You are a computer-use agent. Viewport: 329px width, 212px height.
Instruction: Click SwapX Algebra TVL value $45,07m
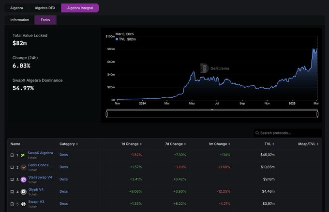click(267, 155)
